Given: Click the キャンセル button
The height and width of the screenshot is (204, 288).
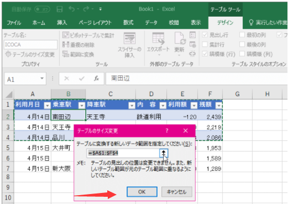Looking at the screenshot, I should point(176,192).
